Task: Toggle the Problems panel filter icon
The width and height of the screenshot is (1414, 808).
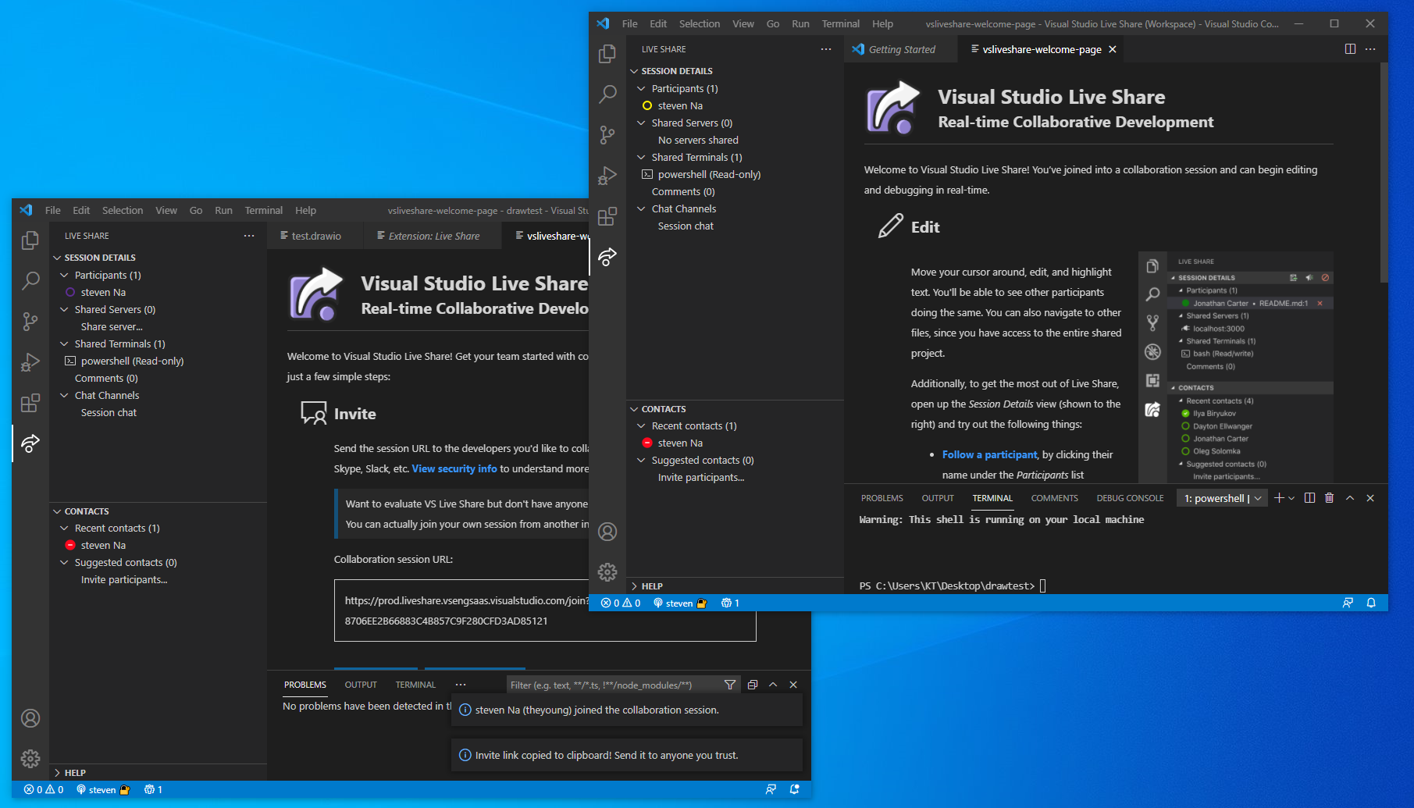Action: (729, 685)
